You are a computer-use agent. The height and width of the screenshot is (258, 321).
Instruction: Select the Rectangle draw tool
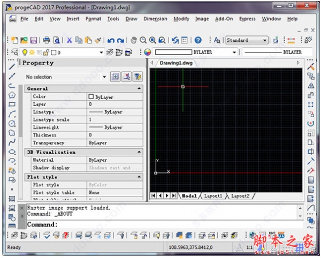point(12,104)
